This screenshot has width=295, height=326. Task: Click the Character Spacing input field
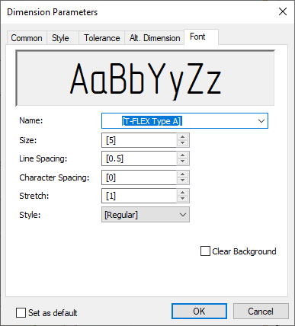(139, 177)
